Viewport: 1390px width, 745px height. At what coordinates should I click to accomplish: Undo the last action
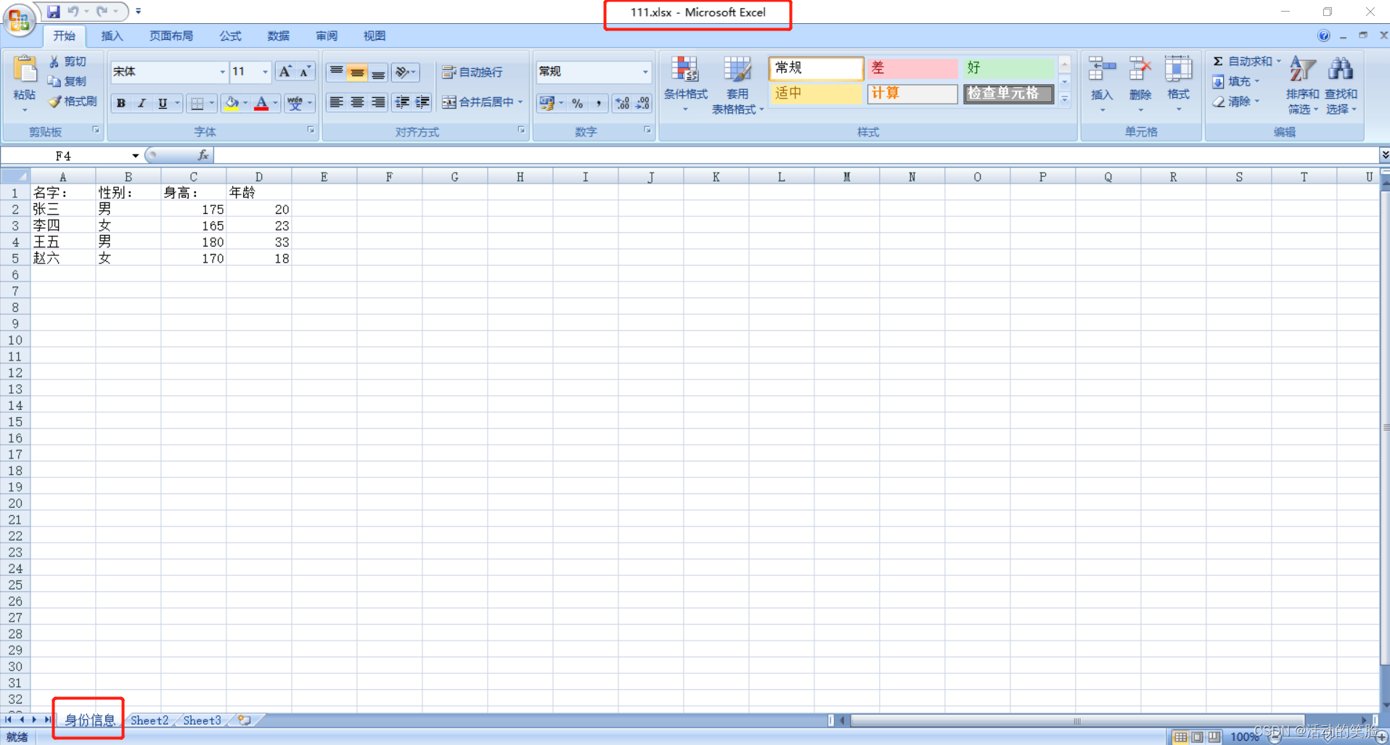click(x=73, y=12)
